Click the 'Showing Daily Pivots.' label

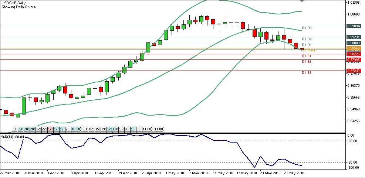(18, 7)
